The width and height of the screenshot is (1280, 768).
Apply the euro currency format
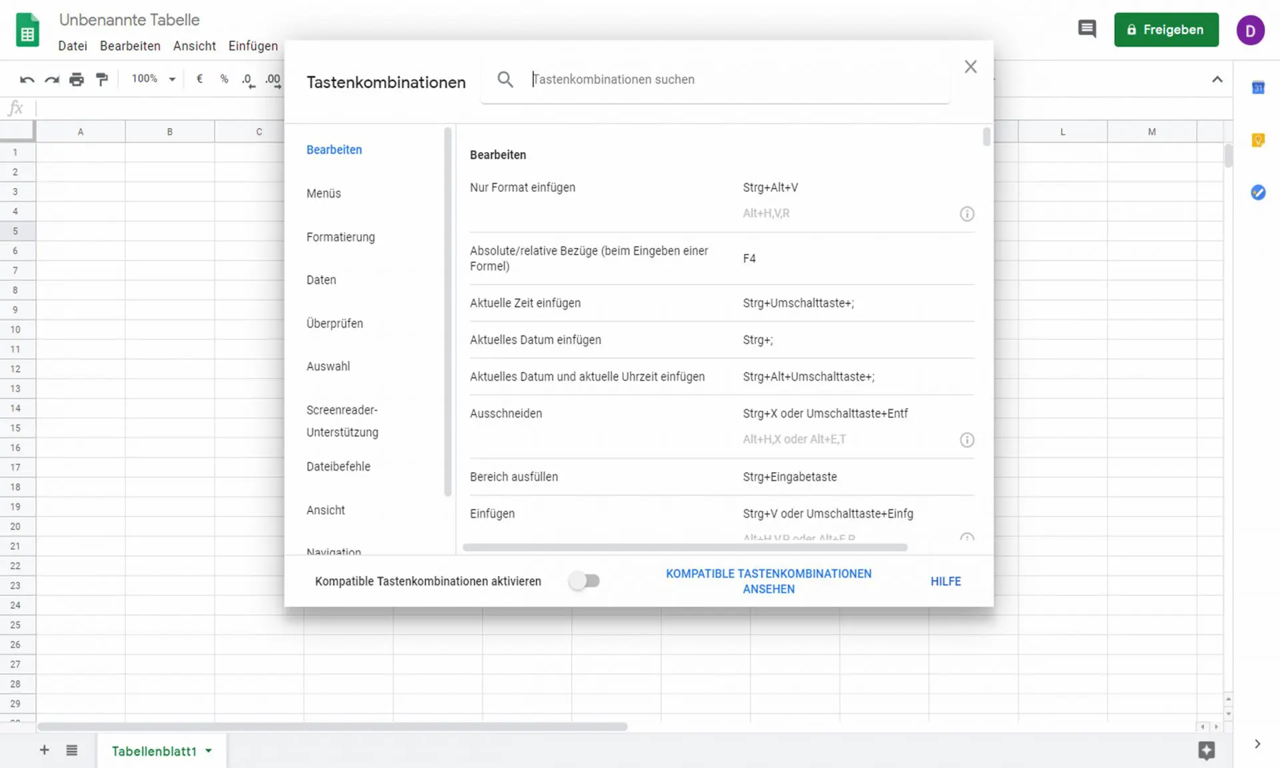pyautogui.click(x=199, y=79)
